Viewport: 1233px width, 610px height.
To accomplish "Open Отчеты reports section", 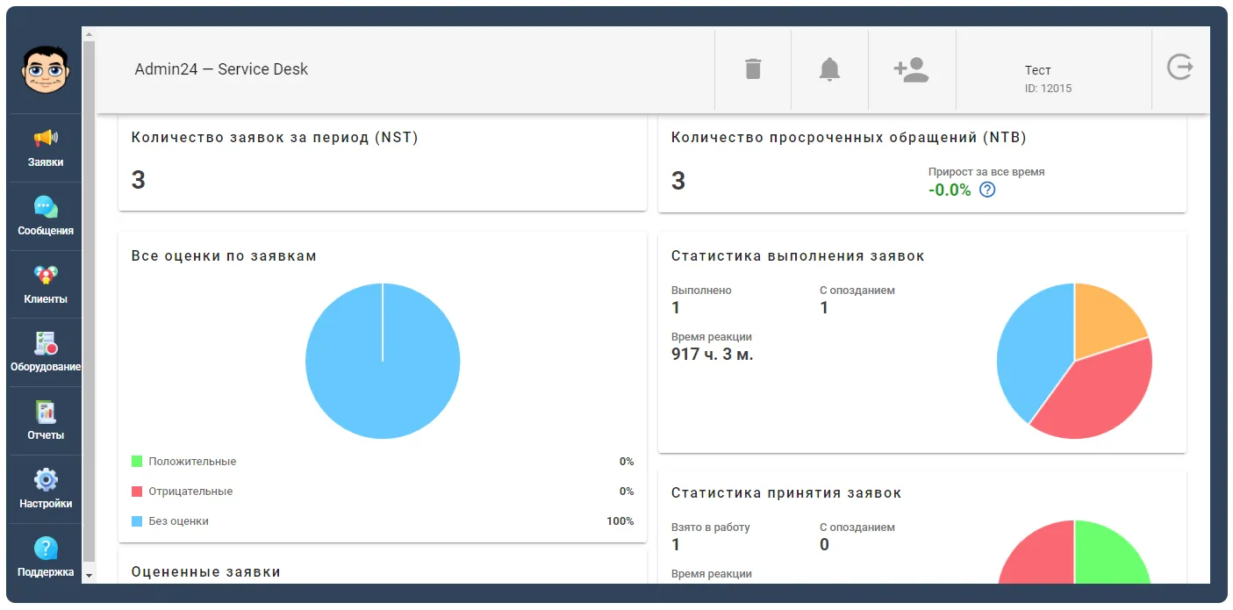I will (x=45, y=421).
